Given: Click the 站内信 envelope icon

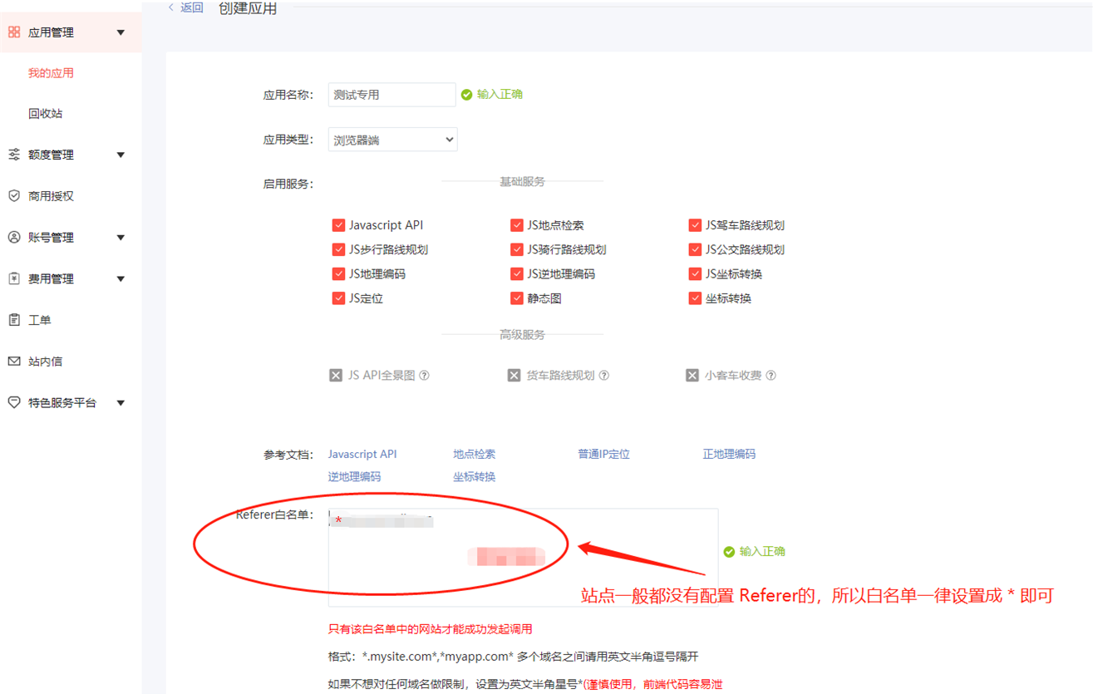Looking at the screenshot, I should 14,362.
